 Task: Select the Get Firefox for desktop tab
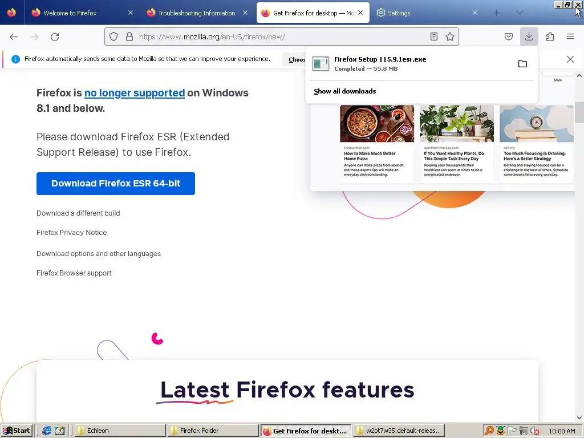313,13
